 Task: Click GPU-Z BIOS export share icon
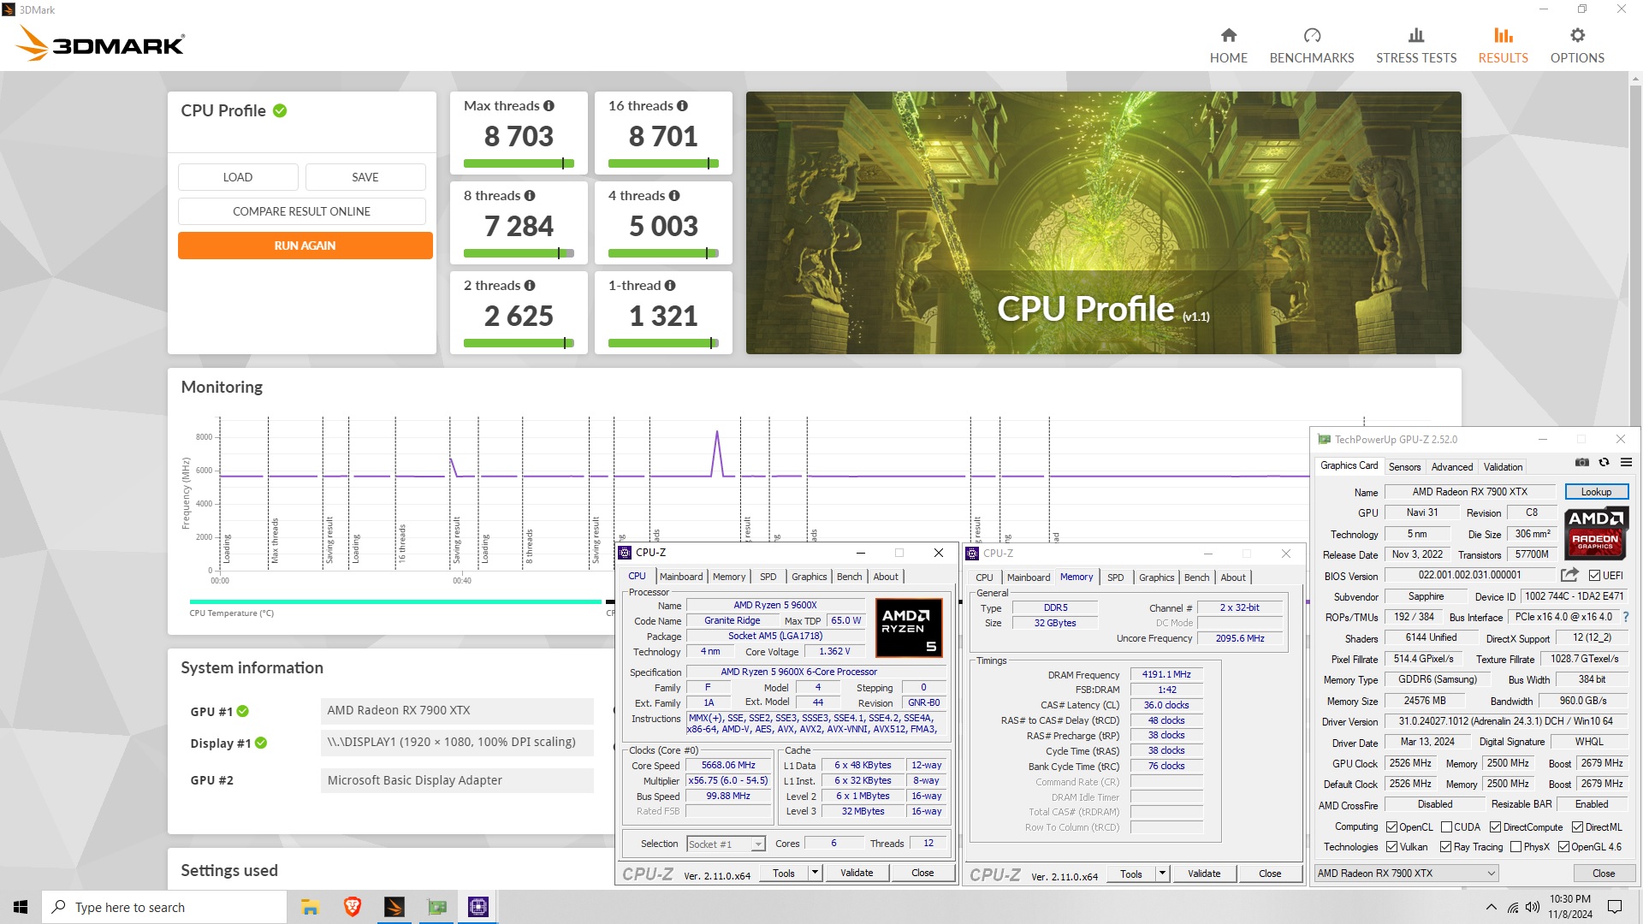click(1569, 575)
